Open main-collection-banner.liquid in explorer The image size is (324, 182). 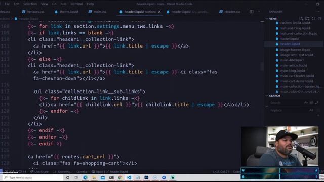(x=300, y=86)
